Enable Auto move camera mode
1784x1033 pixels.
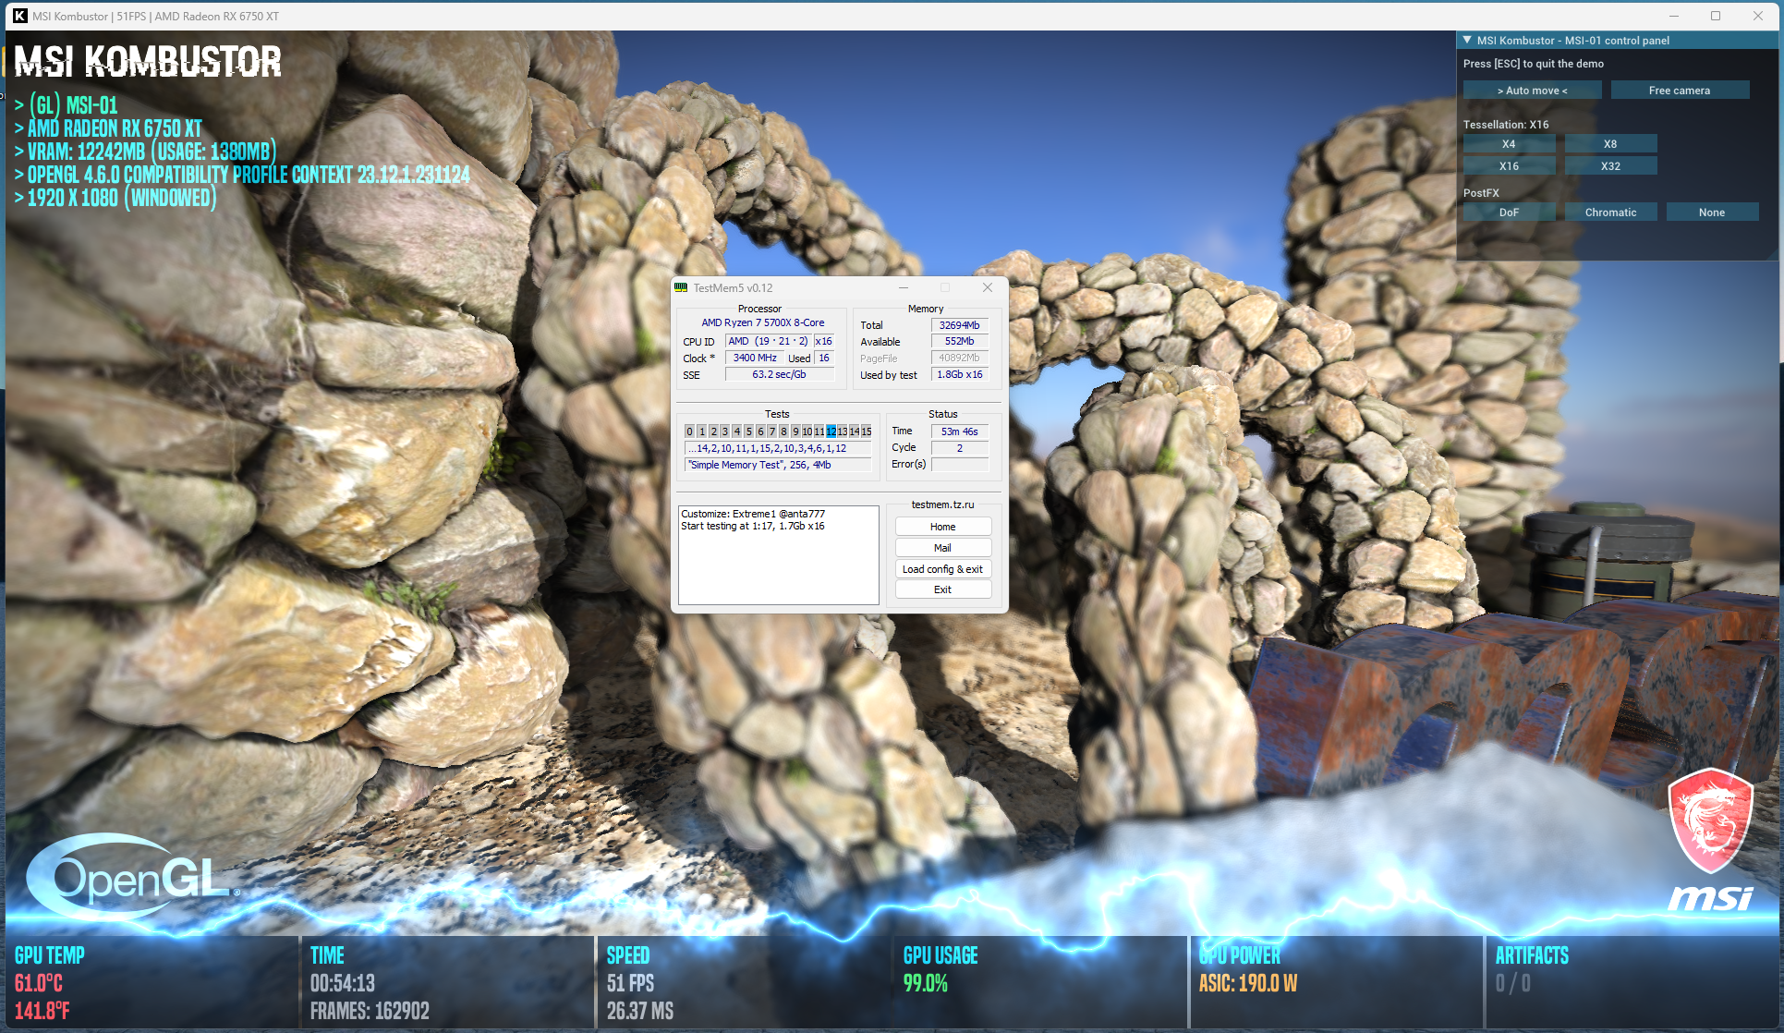click(1532, 91)
